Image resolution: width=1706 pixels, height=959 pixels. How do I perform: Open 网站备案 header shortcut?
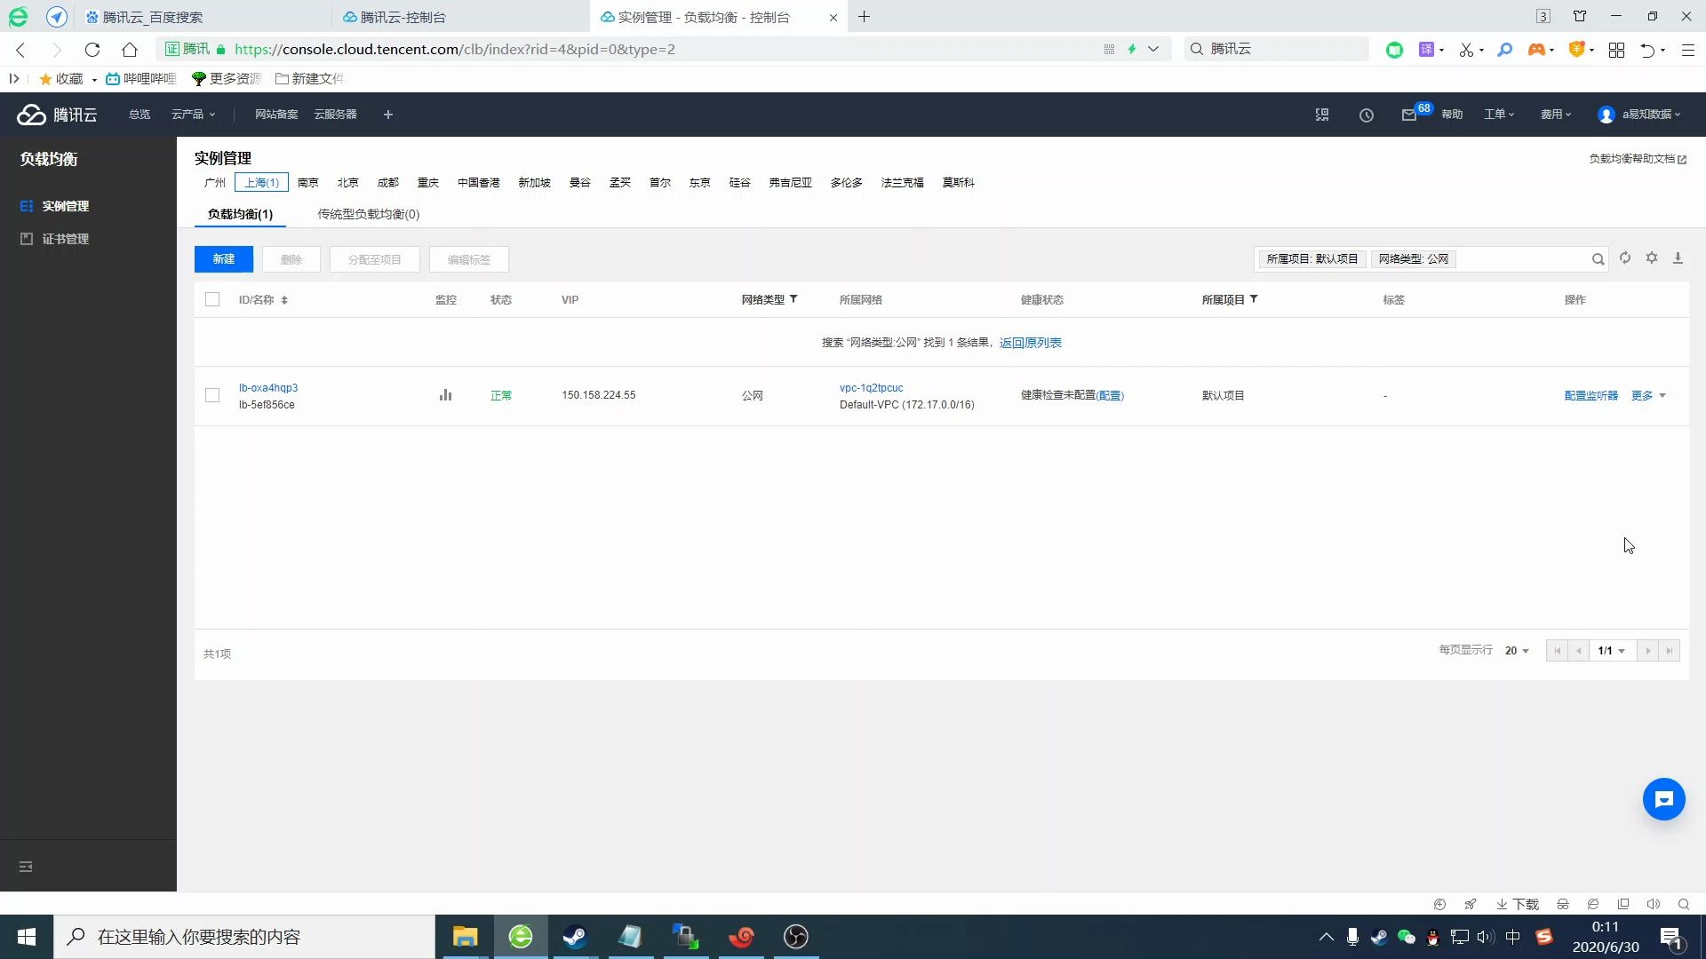click(276, 115)
